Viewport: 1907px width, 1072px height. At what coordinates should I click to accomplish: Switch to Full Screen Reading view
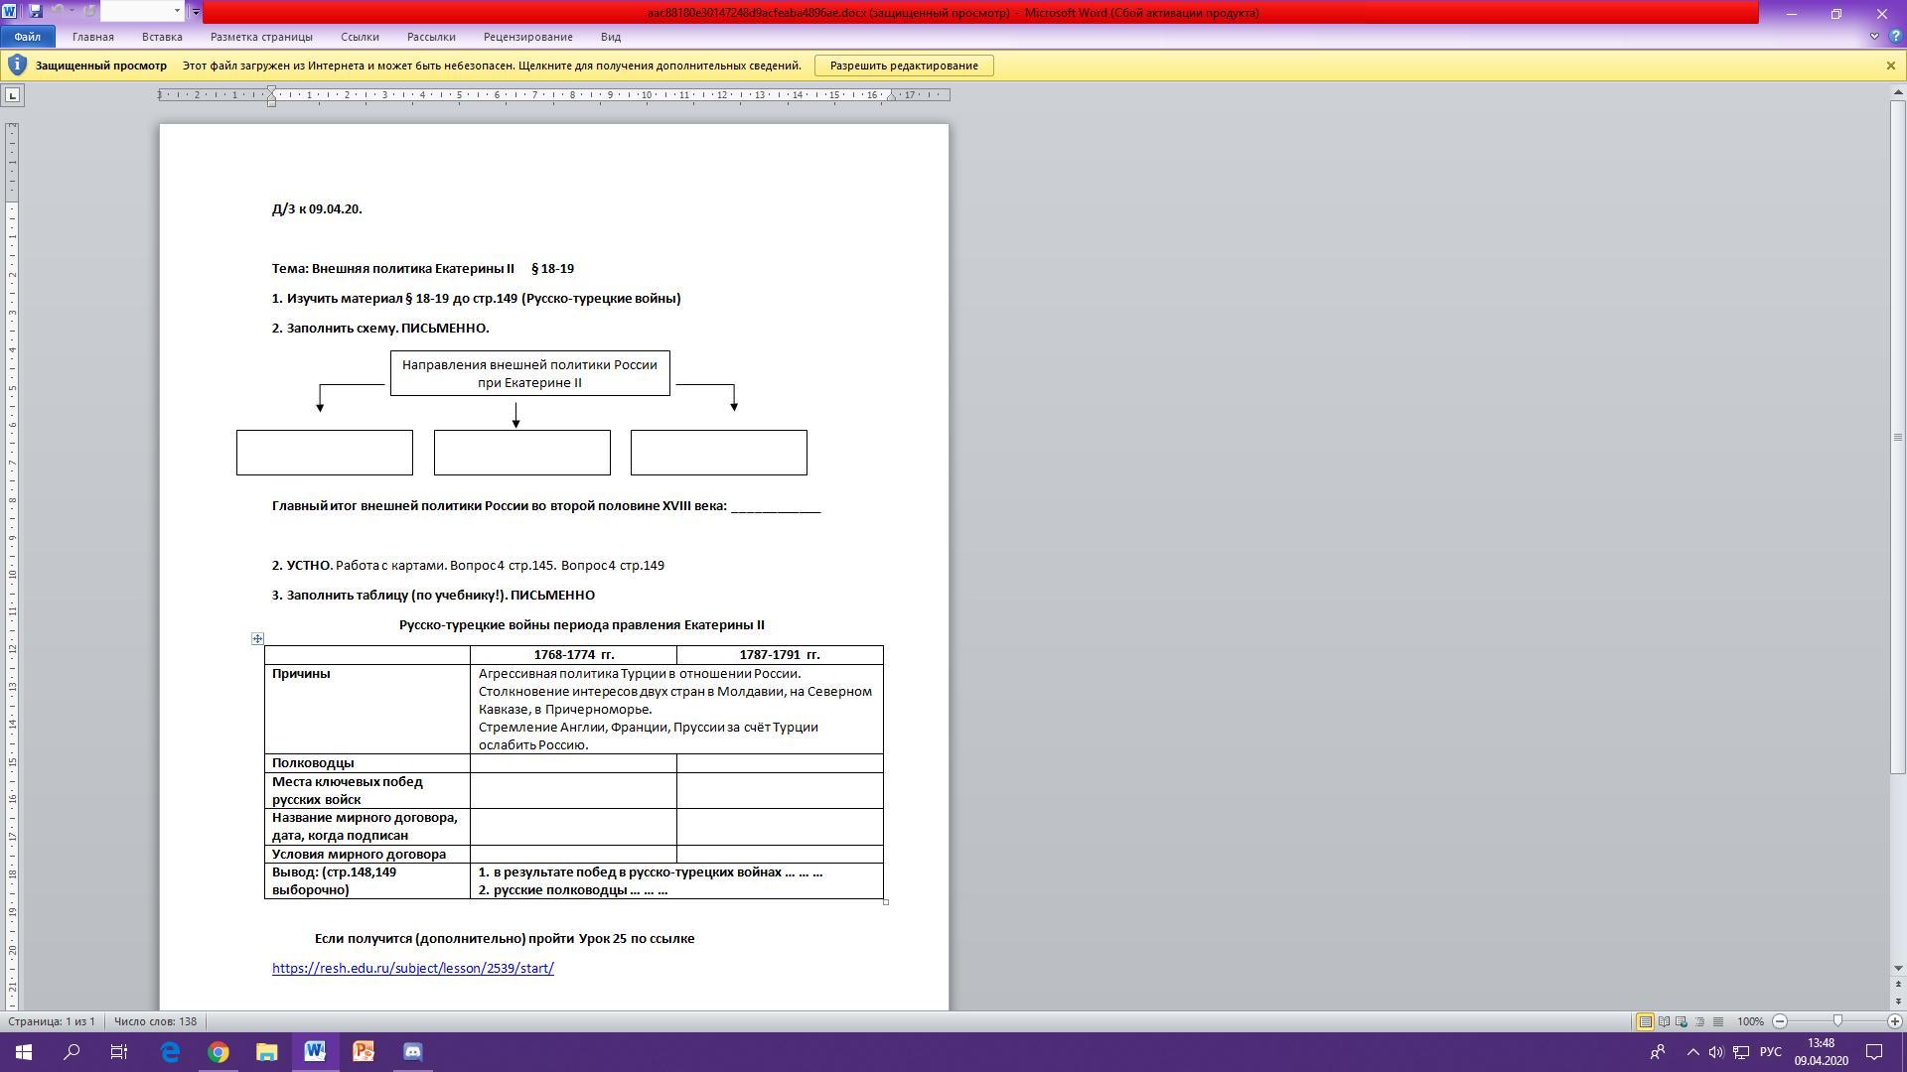point(1664,1021)
